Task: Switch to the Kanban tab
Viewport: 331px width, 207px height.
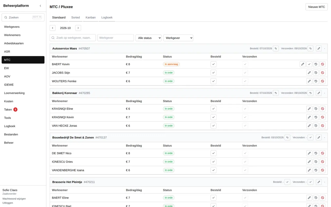Action: point(91,17)
